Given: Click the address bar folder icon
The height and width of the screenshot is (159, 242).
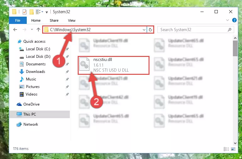Looking at the screenshot, I should pos(46,30).
